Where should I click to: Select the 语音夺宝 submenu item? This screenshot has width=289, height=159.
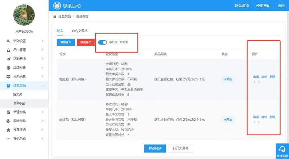19,103
